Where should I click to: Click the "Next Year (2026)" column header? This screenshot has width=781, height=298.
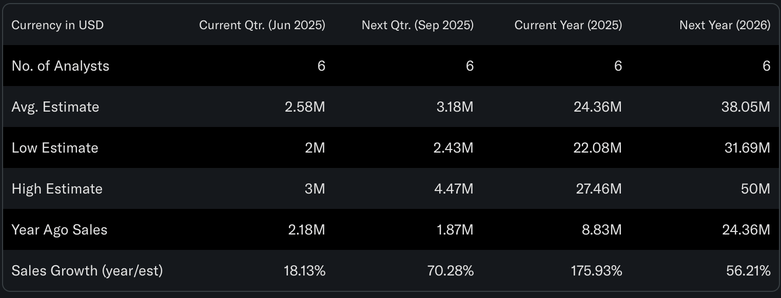click(x=725, y=25)
